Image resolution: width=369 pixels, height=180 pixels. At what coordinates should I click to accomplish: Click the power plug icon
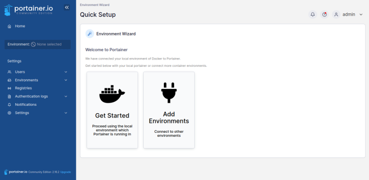tap(169, 93)
